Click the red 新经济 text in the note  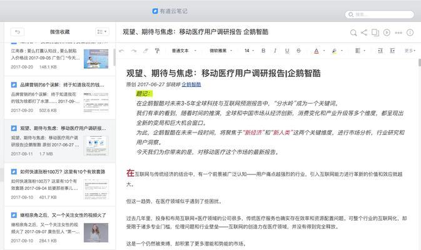[x=253, y=132]
